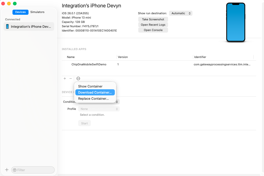
Task: Open Recent Logs for the device
Action: tap(153, 25)
